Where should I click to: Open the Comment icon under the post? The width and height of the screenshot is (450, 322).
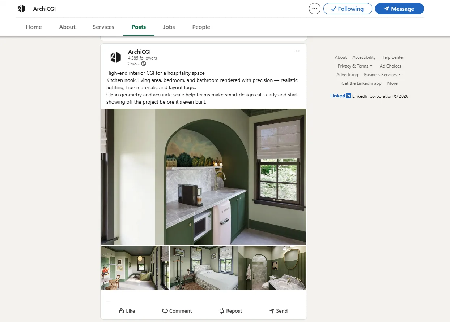click(x=165, y=311)
